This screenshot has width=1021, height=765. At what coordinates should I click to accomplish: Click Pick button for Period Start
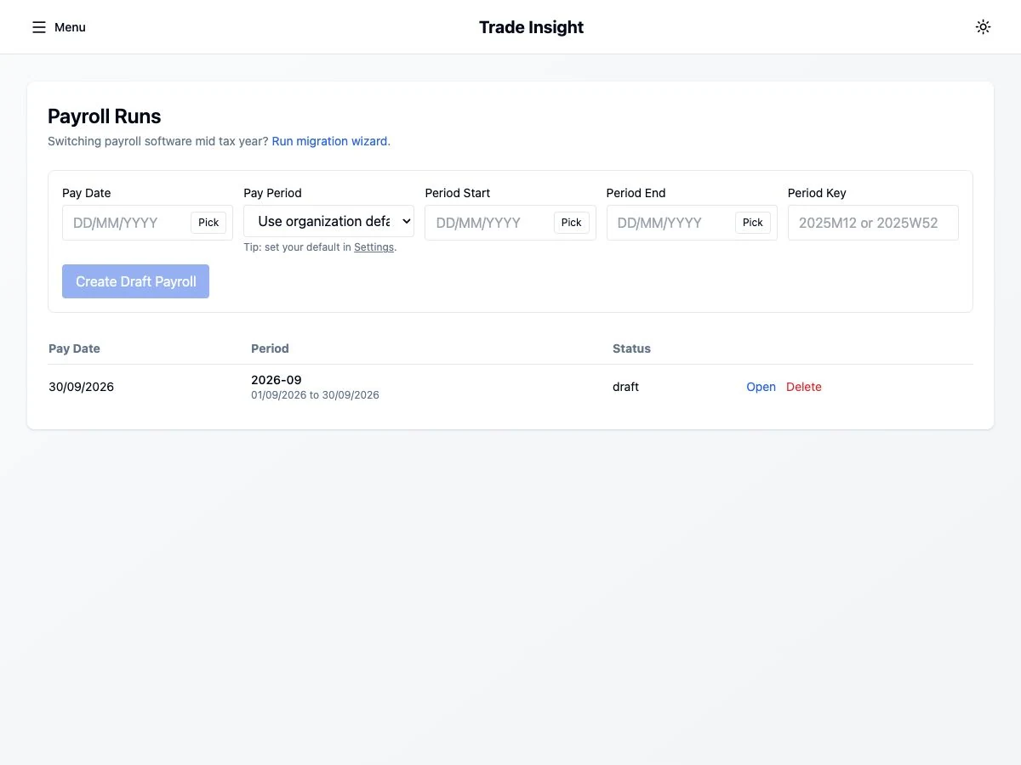point(572,223)
